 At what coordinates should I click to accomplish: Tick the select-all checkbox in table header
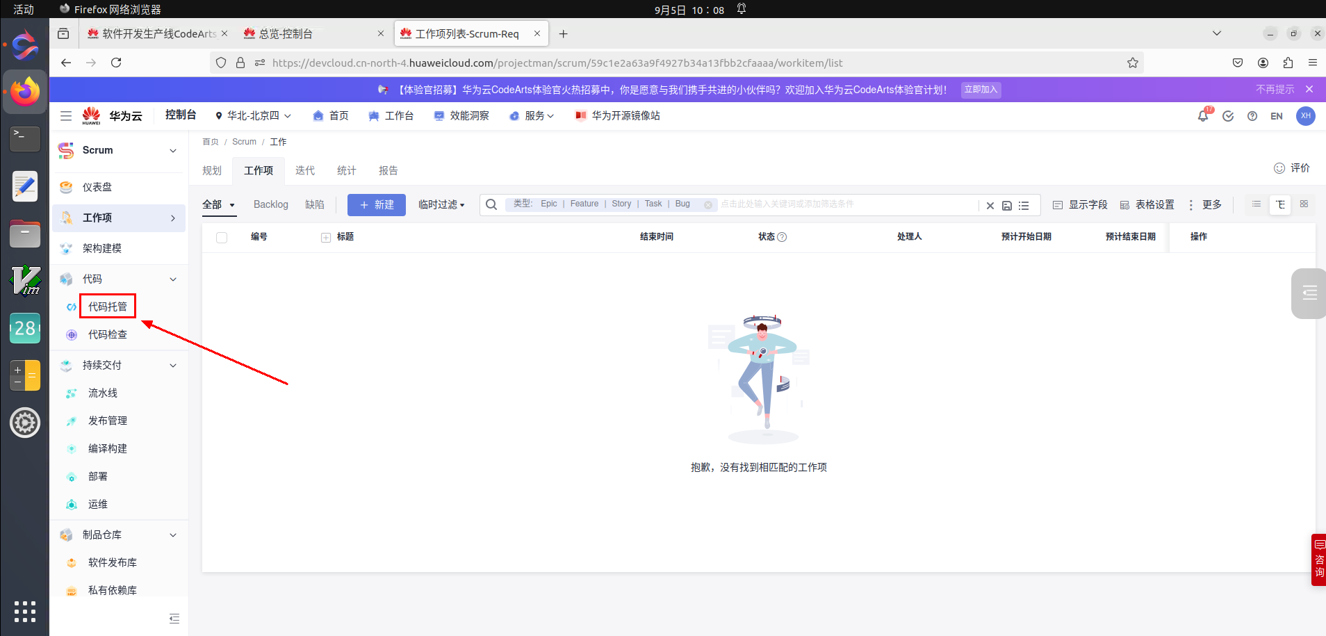pyautogui.click(x=222, y=238)
